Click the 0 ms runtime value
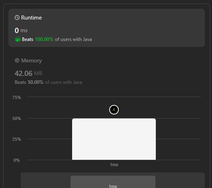Image resolution: width=212 pixels, height=188 pixels. [21, 30]
